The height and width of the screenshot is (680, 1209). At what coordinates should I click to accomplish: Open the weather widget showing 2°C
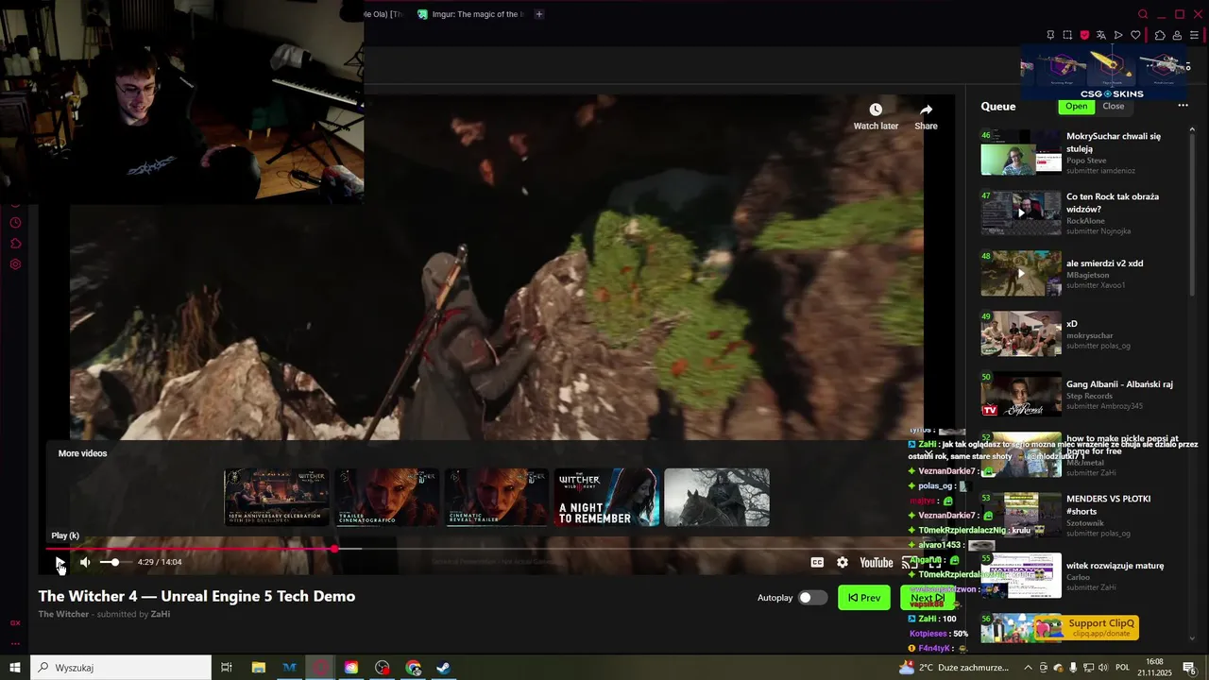(954, 668)
